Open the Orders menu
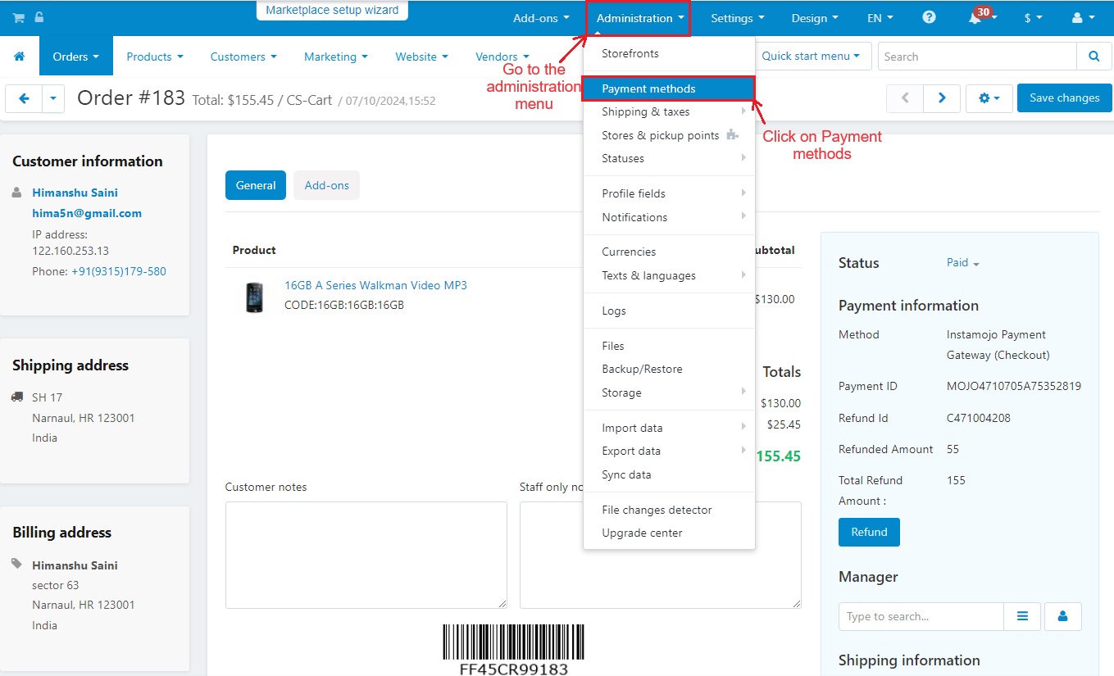This screenshot has width=1114, height=676. (76, 57)
